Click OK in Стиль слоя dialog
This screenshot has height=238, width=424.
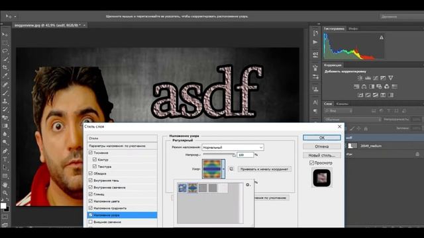(322, 138)
